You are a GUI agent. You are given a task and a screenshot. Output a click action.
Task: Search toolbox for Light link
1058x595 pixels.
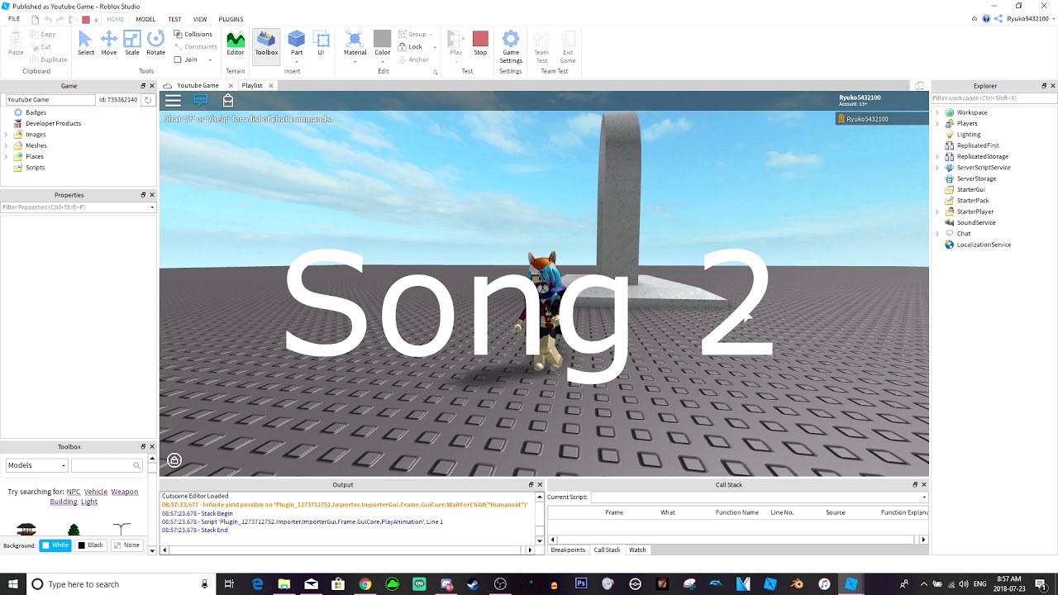(x=89, y=502)
